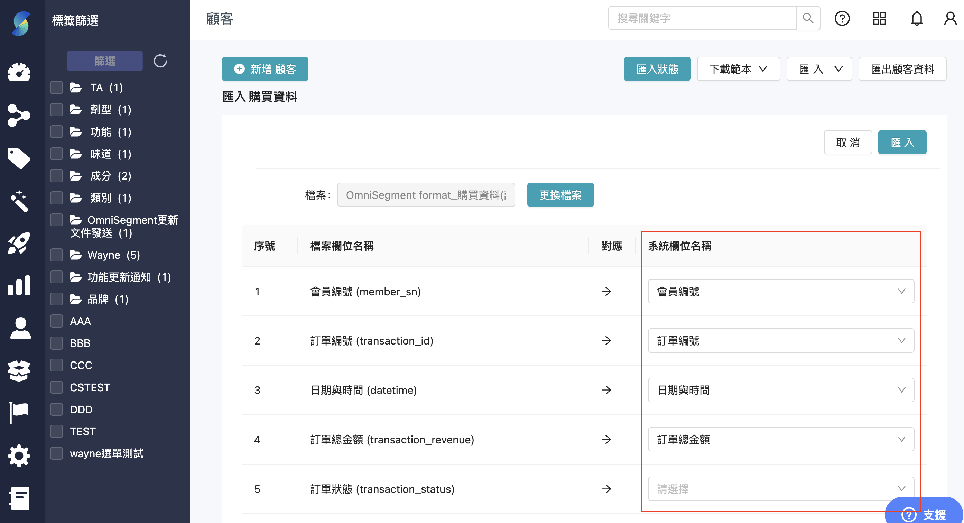Click the folder icon beside 成分
The image size is (964, 523).
(x=76, y=176)
